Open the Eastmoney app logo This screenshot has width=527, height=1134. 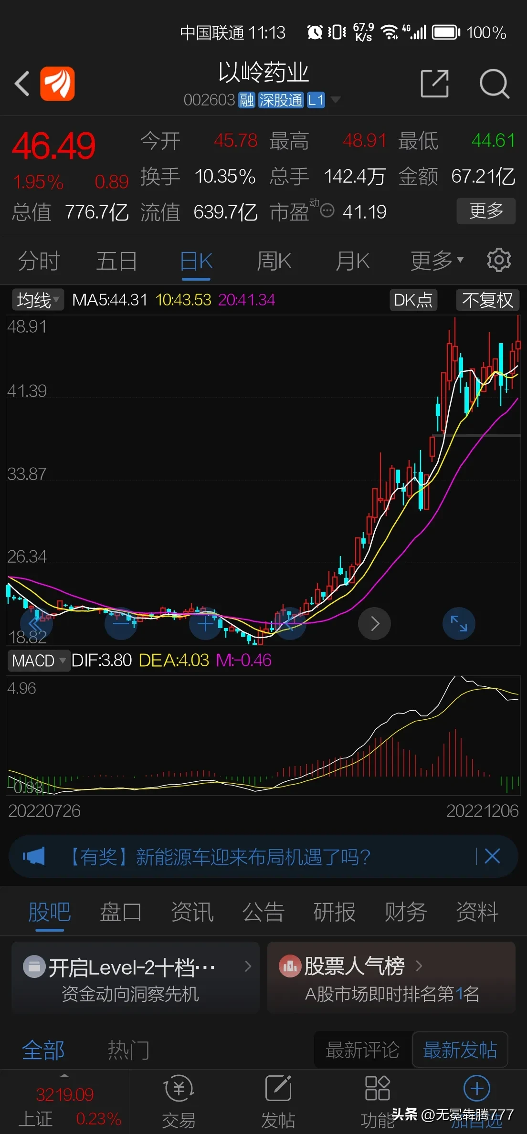click(57, 84)
